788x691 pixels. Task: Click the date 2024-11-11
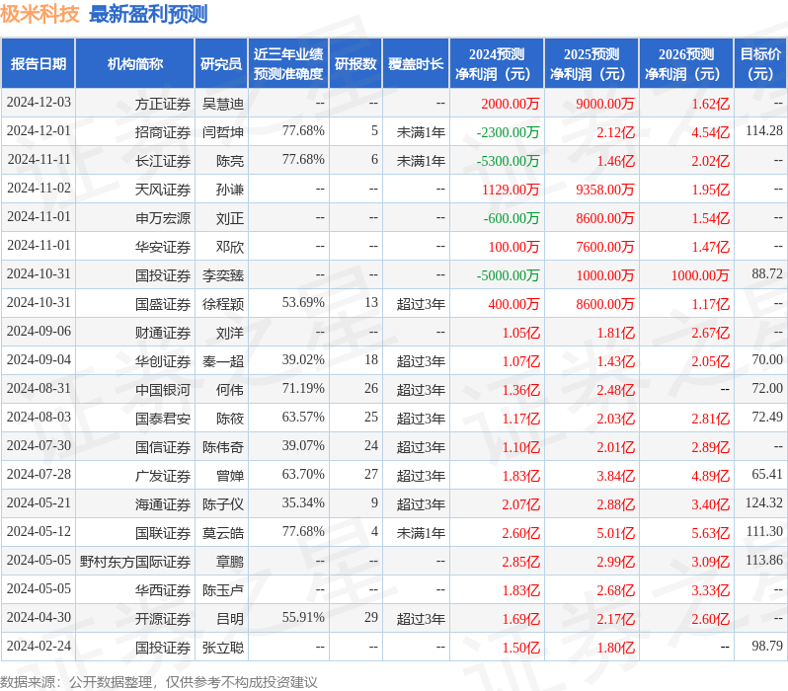pyautogui.click(x=39, y=159)
